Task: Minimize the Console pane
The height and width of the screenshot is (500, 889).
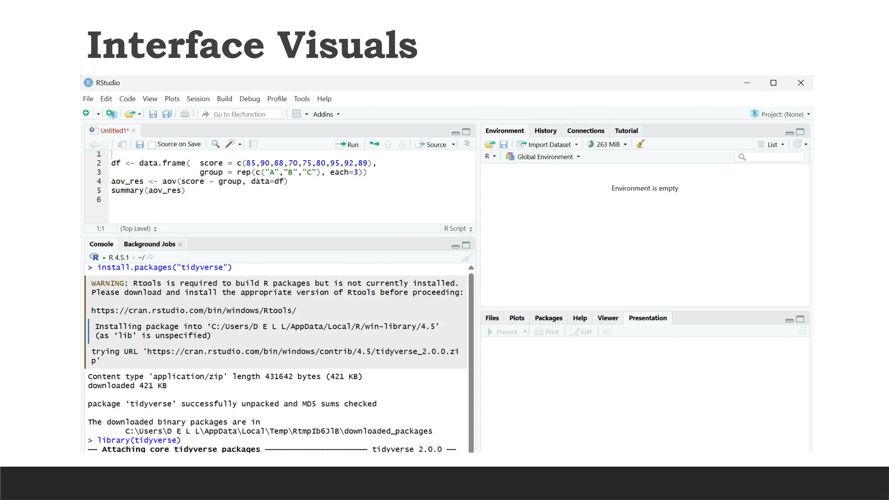Action: pos(455,246)
